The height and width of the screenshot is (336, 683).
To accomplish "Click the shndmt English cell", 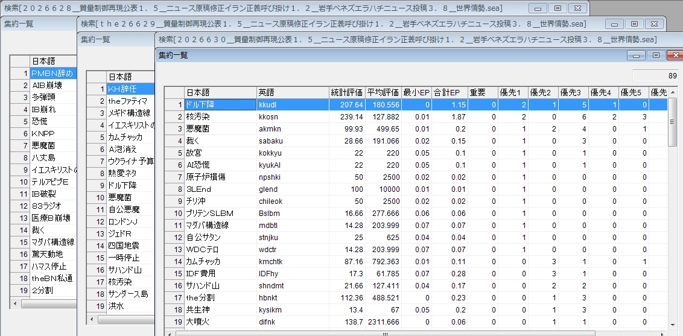I will pos(293,286).
